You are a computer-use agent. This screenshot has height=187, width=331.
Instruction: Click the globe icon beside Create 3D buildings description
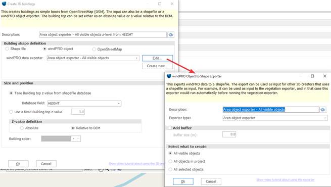pyautogui.click(x=171, y=34)
